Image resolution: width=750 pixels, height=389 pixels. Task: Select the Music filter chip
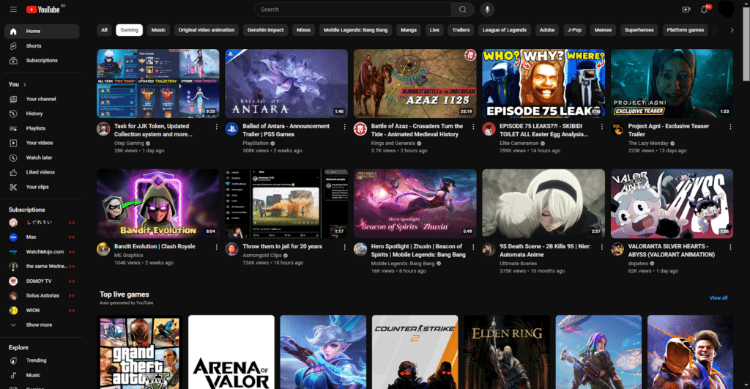(x=158, y=29)
